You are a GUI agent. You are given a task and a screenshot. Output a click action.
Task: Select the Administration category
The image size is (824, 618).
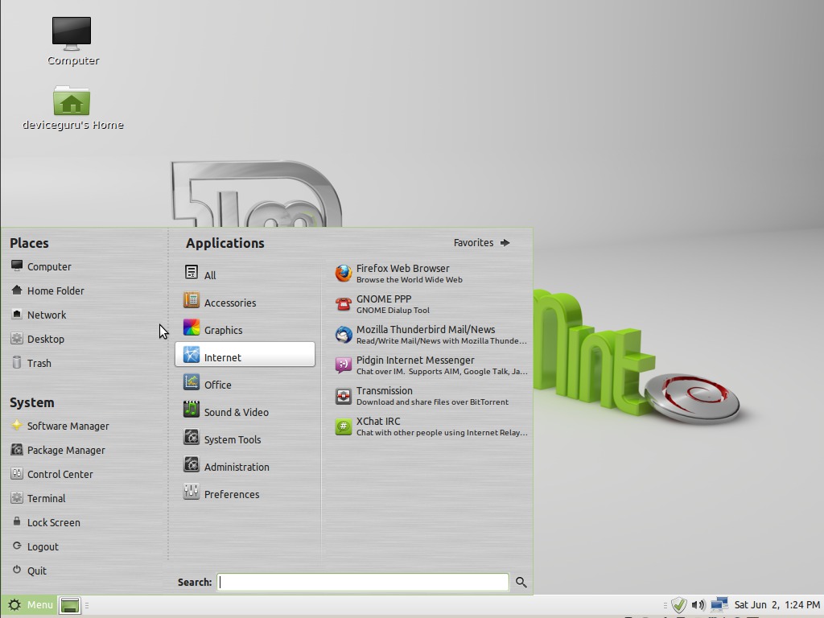(x=245, y=466)
